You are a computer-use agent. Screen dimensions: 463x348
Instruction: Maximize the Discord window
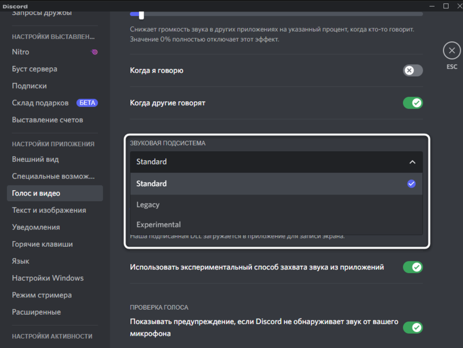coord(446,6)
